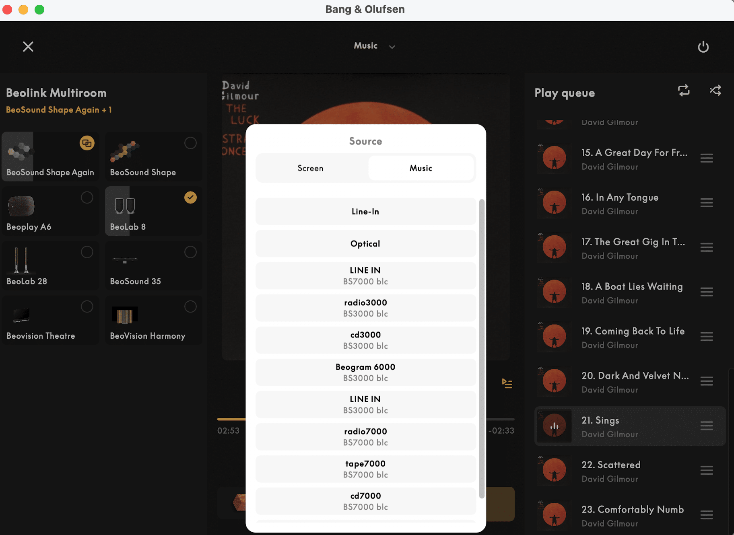Pick radio7000 BS7000 blc source
The width and height of the screenshot is (734, 535).
(365, 436)
